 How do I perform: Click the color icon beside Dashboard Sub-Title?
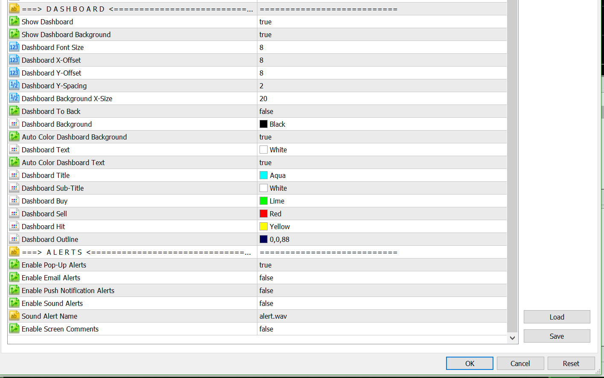pos(14,188)
